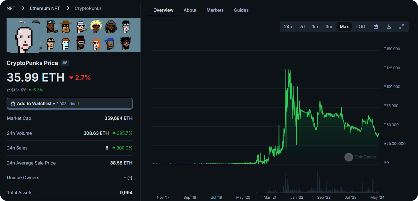
Task: Click the Unique Owners label
Action: pos(23,178)
